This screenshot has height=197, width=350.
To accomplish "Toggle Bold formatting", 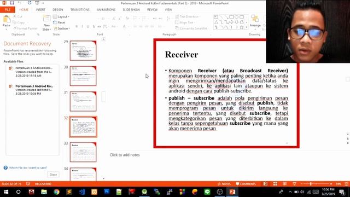I will pos(77,26).
